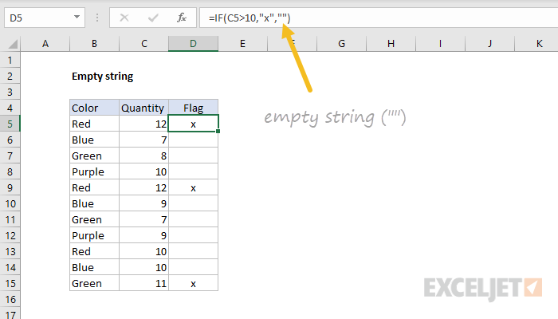
Task: Click the Insert Function fx icon
Action: pos(181,17)
